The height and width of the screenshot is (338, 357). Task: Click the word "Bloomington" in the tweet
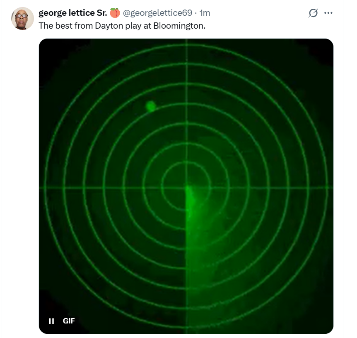pyautogui.click(x=178, y=25)
